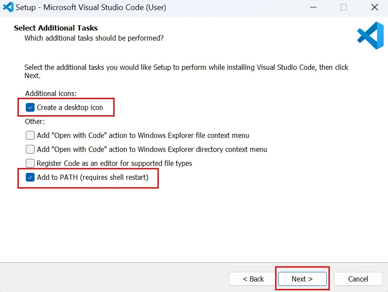
Task: Minimize the setup window
Action: point(313,7)
